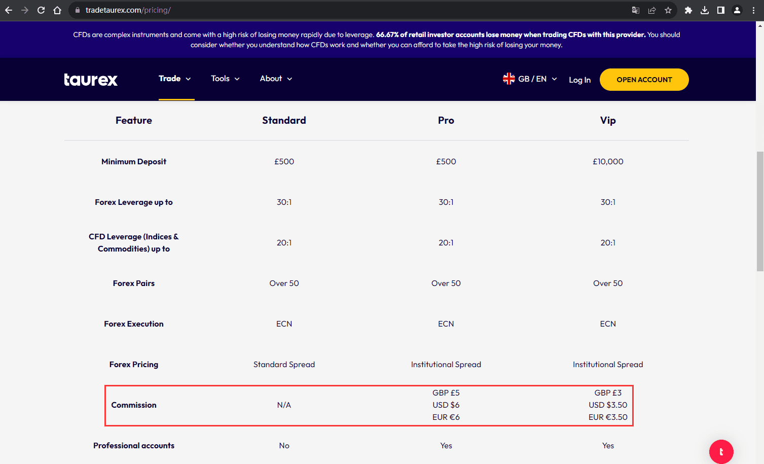Screen dimensions: 764x464
Task: Click the Vip column header
Action: (x=608, y=120)
